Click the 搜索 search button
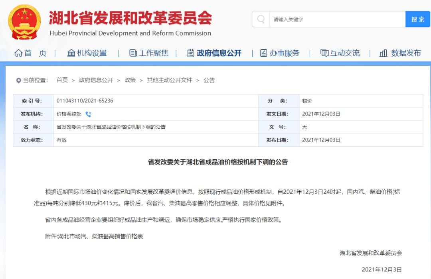Image resolution: width=431 pixels, height=279 pixels. tap(418, 19)
